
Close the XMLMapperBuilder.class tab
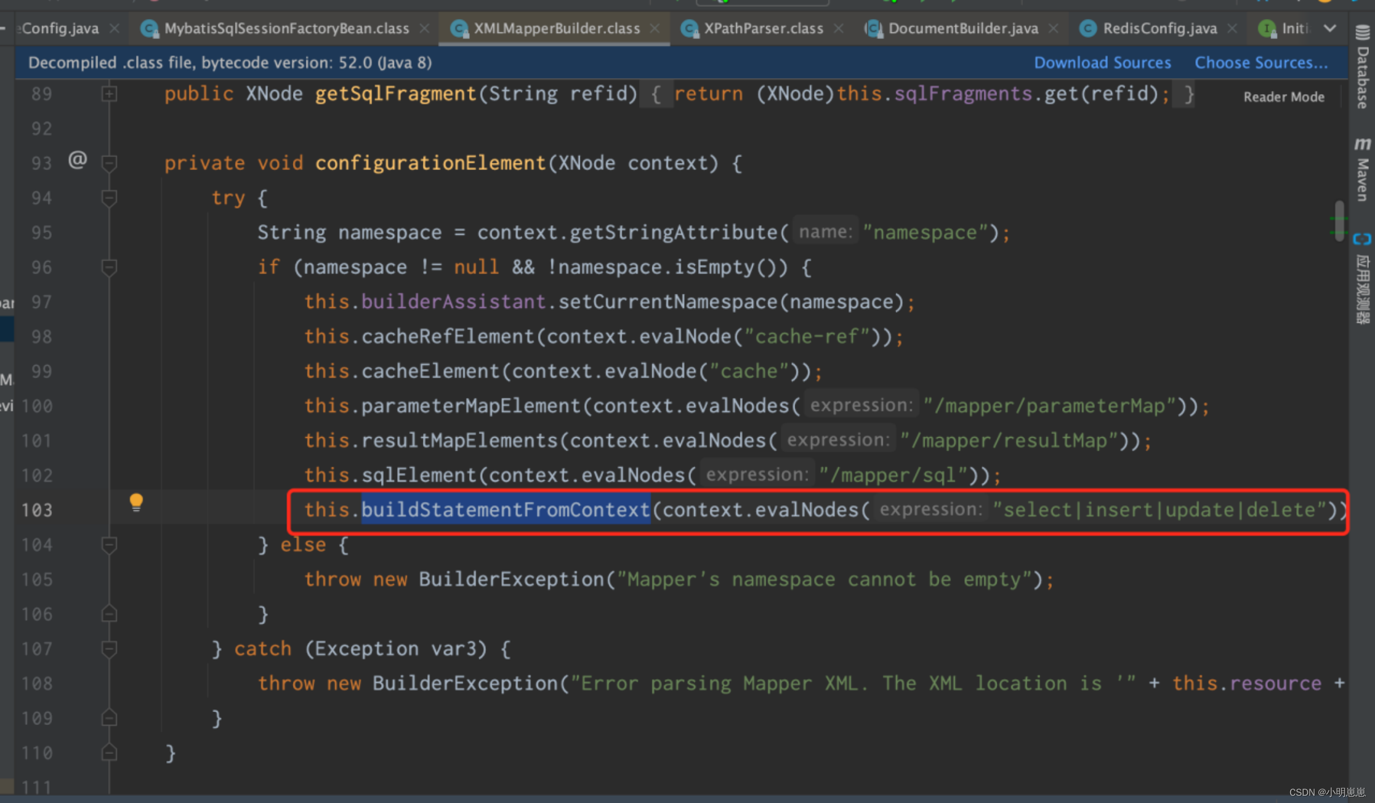click(655, 28)
